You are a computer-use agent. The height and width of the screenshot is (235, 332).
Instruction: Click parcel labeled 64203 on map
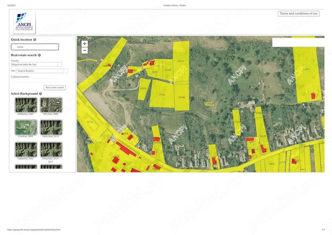(x=306, y=69)
